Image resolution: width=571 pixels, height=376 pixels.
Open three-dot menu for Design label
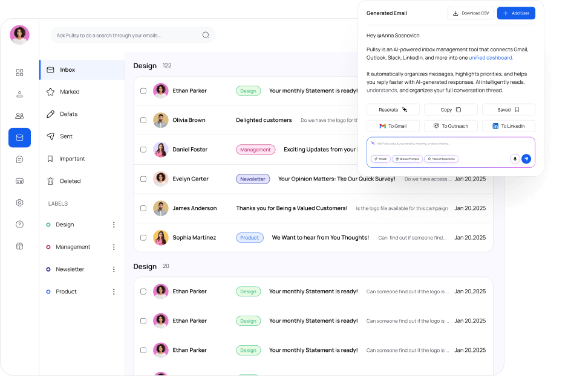click(114, 225)
